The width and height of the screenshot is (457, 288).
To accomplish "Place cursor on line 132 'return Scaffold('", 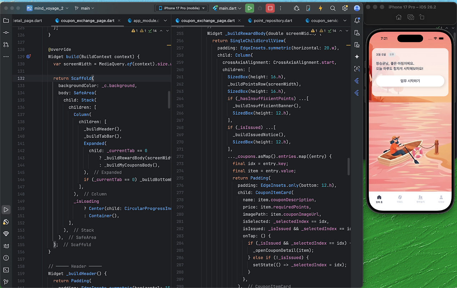I will [74, 78].
